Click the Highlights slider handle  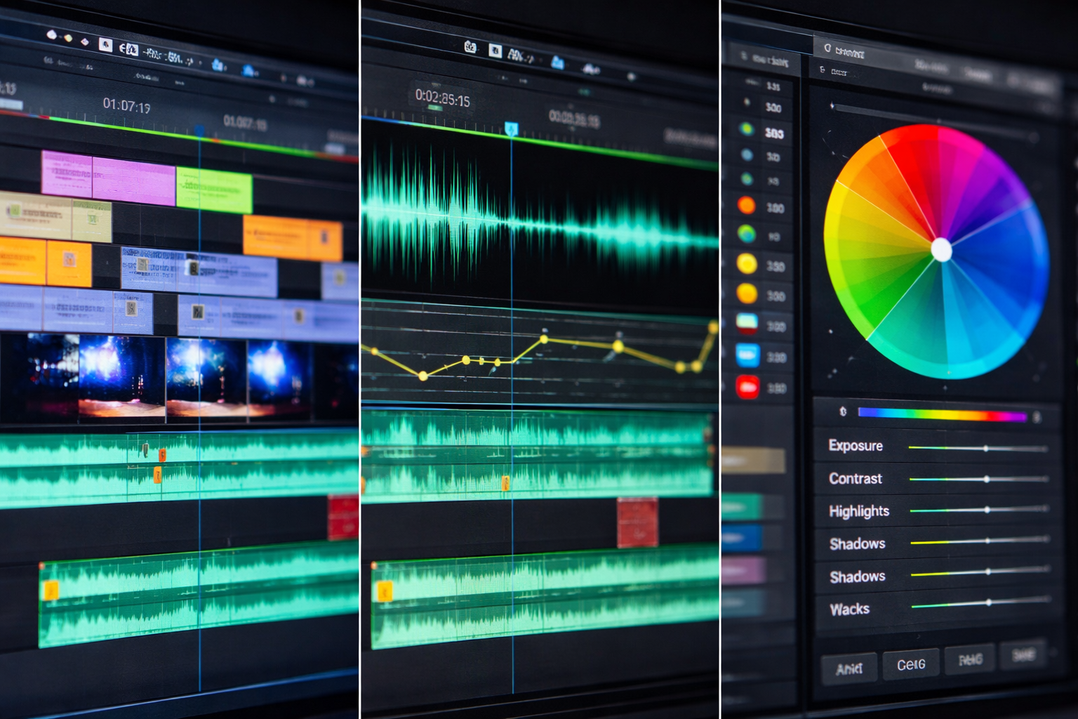click(987, 510)
